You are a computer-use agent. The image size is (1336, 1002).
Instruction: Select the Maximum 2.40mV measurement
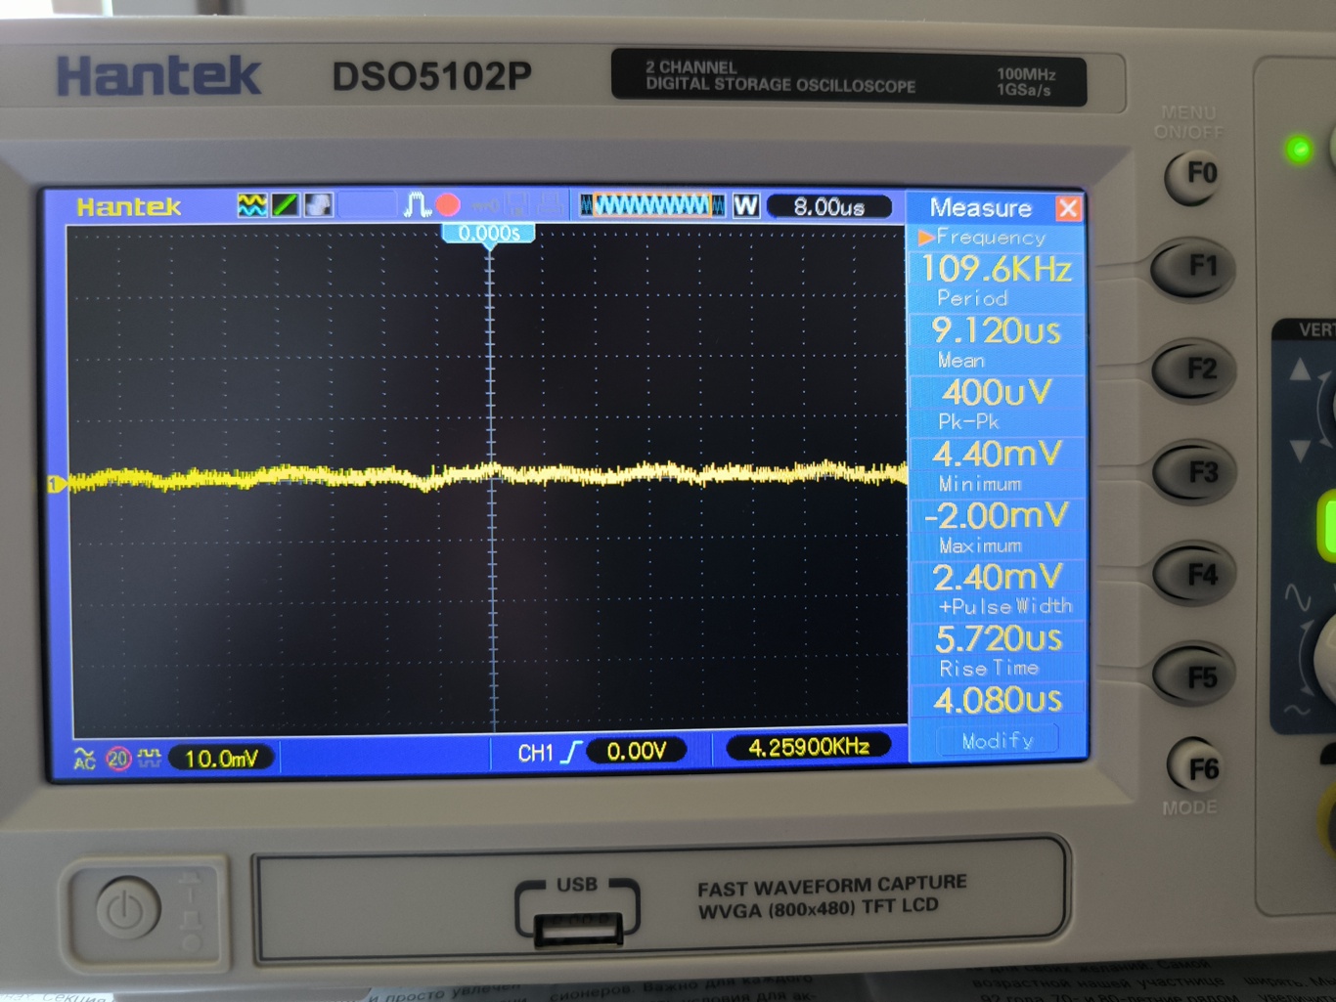[997, 565]
